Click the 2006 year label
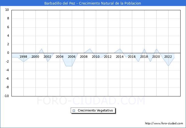Screen dimensions: 186x128 72,57
